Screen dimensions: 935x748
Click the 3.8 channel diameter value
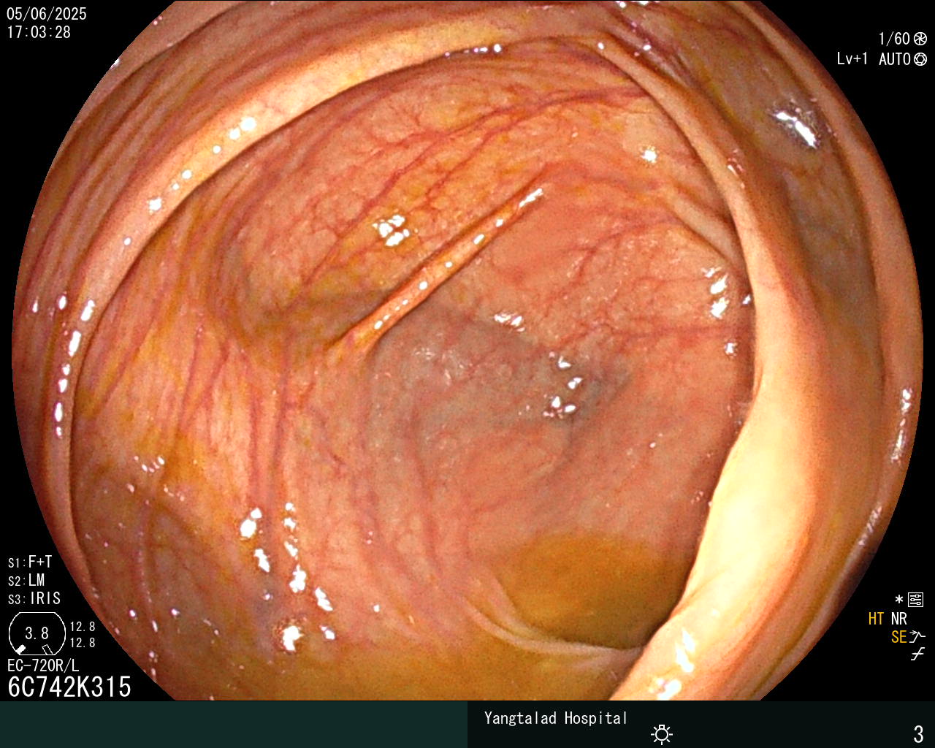click(x=37, y=633)
